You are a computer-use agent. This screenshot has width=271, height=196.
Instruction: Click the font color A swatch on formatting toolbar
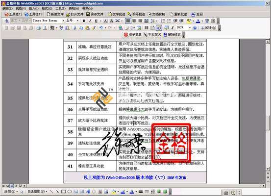click(x=198, y=21)
